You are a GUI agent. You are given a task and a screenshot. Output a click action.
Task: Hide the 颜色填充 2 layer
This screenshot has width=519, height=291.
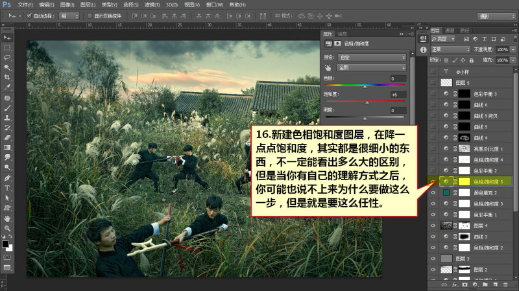tap(433, 192)
